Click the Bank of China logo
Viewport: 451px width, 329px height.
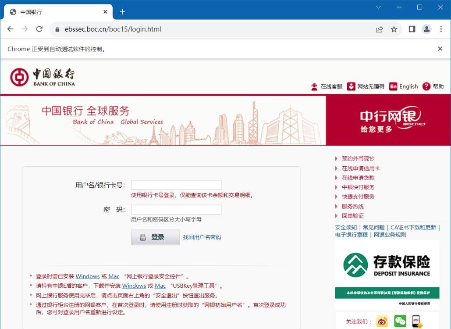(43, 77)
